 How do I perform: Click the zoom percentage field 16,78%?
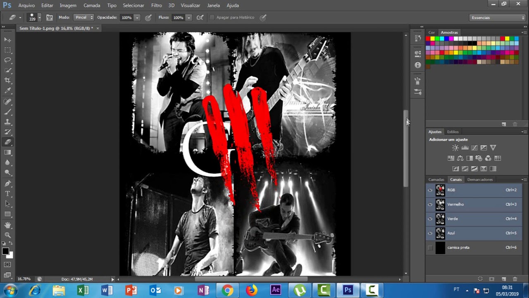(x=24, y=279)
